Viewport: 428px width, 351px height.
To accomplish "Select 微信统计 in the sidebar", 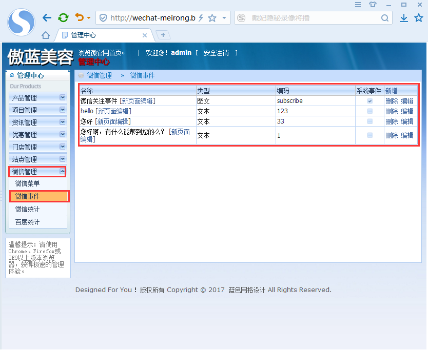I will (x=27, y=209).
